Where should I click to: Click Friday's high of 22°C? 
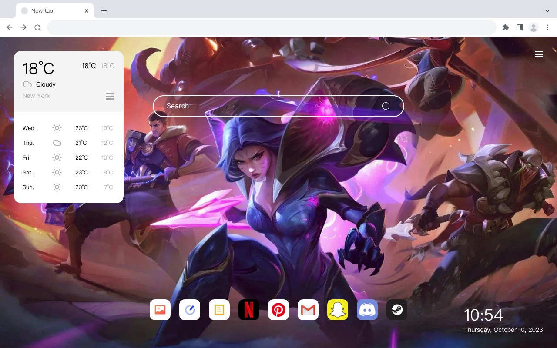[x=81, y=157]
